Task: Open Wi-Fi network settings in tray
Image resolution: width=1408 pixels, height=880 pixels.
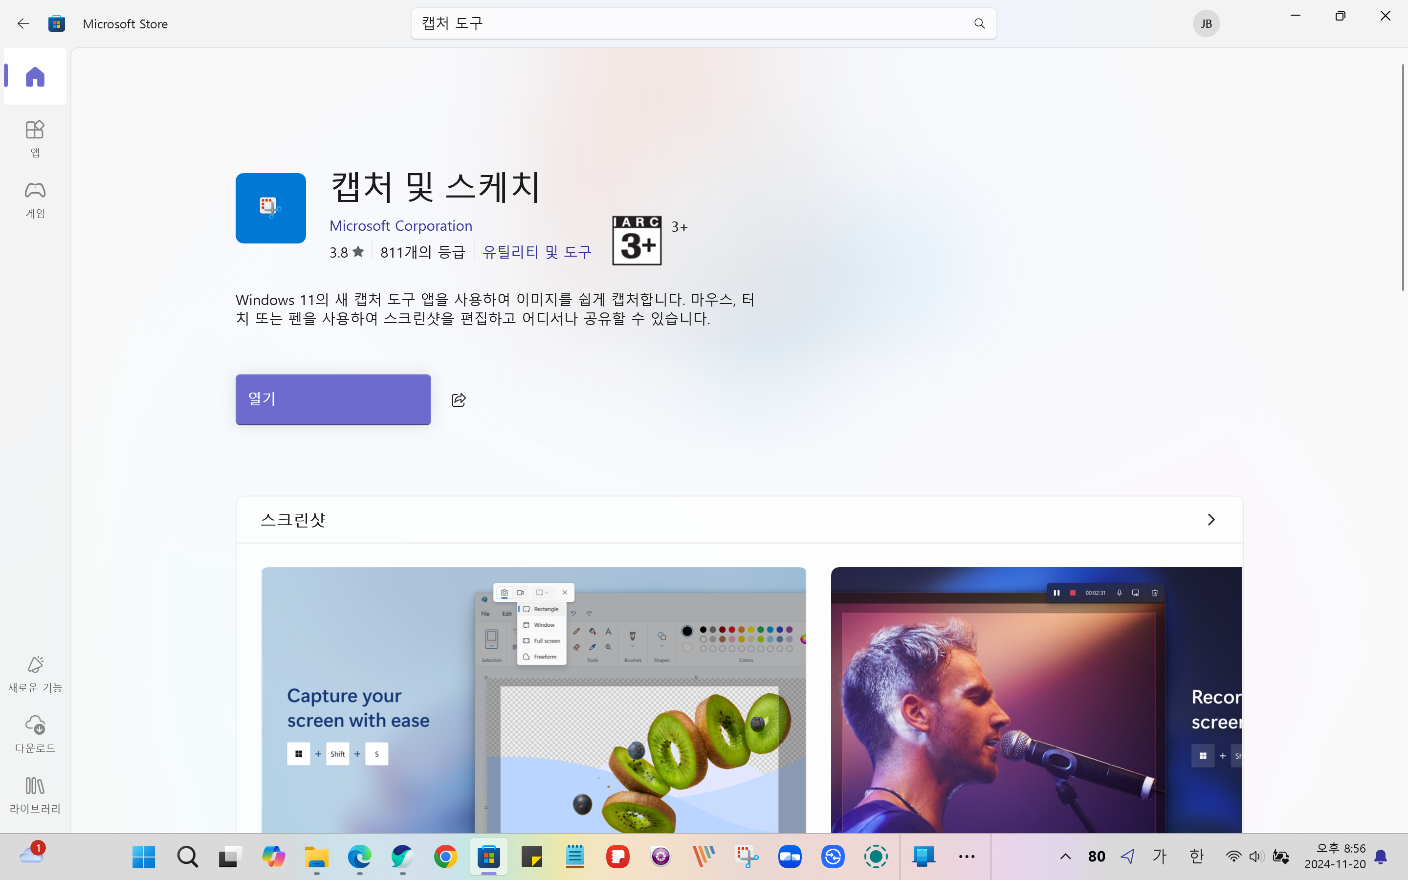Action: [1233, 857]
